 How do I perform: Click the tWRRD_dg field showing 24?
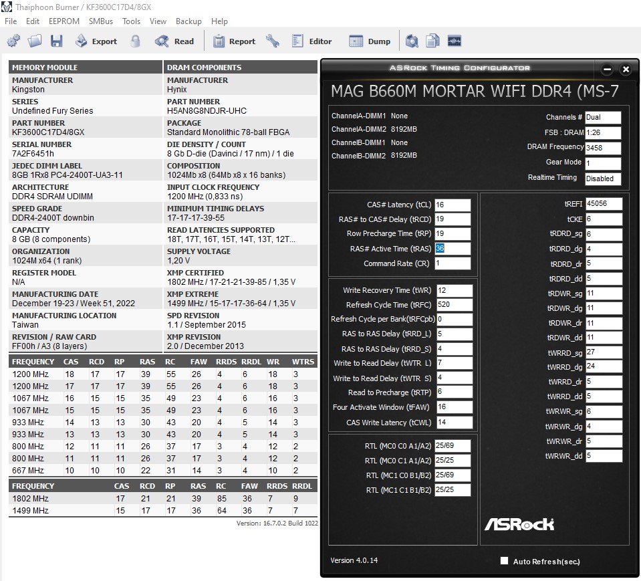click(604, 367)
